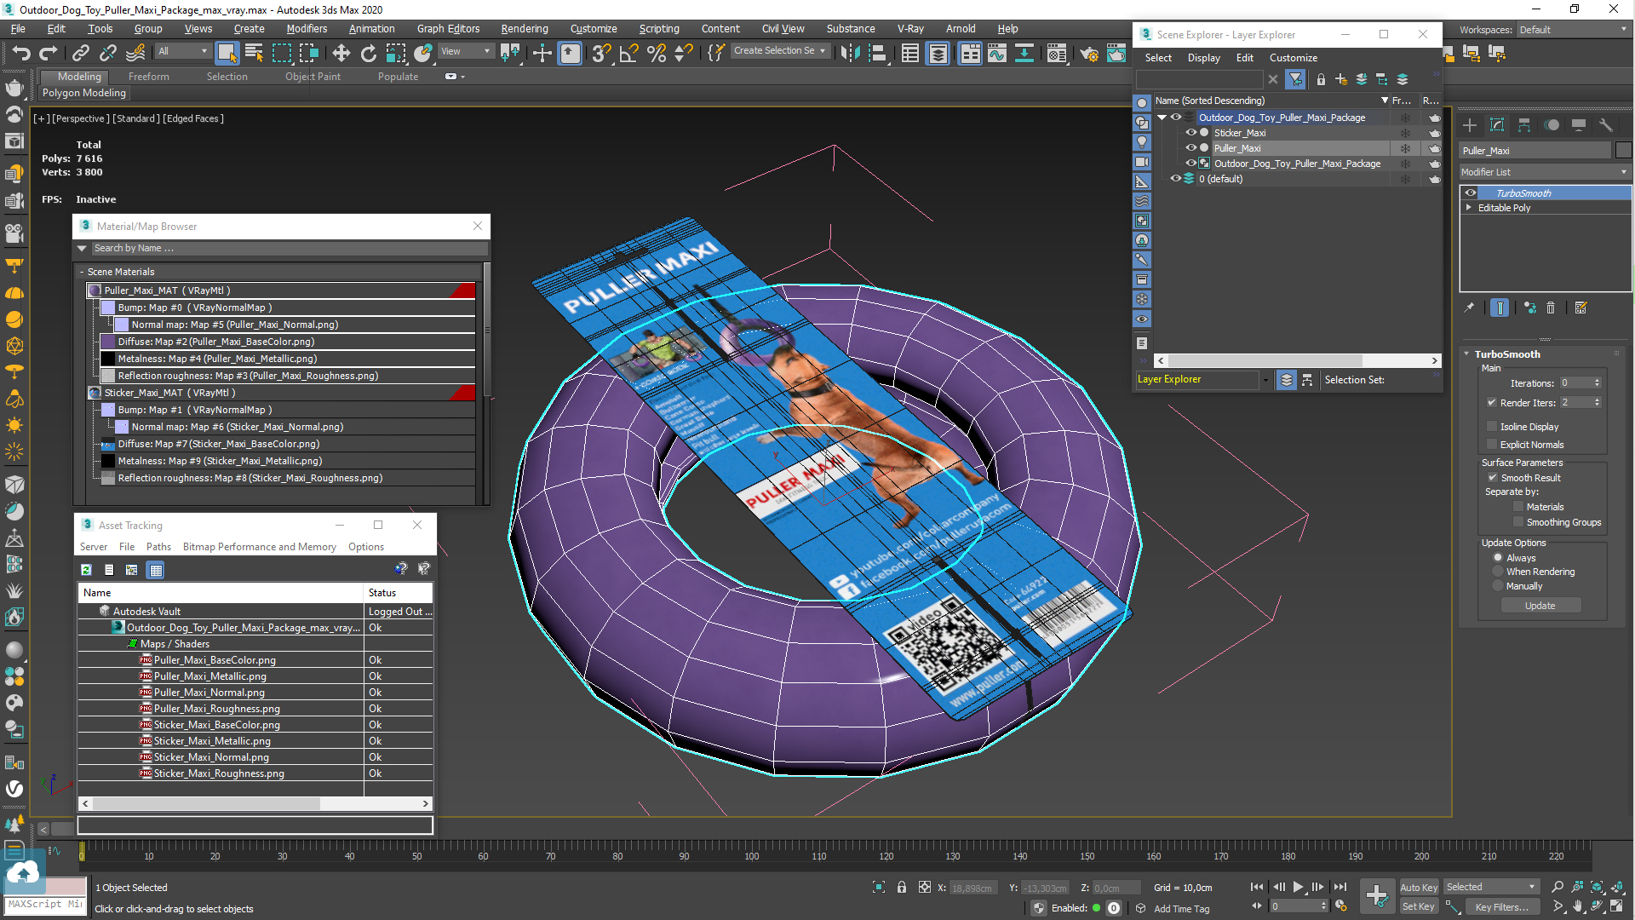Switch to the Freeform ribbon tab
This screenshot has height=920, width=1635.
click(149, 77)
